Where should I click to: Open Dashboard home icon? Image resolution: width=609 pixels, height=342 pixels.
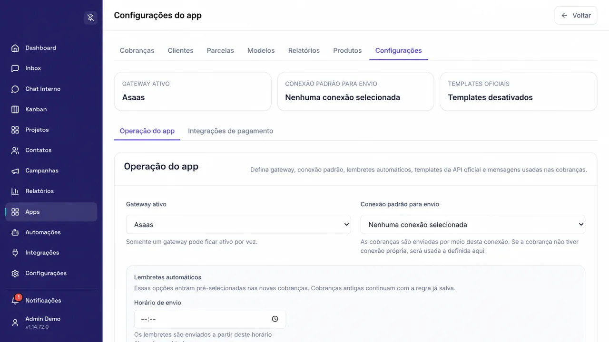pyautogui.click(x=15, y=48)
